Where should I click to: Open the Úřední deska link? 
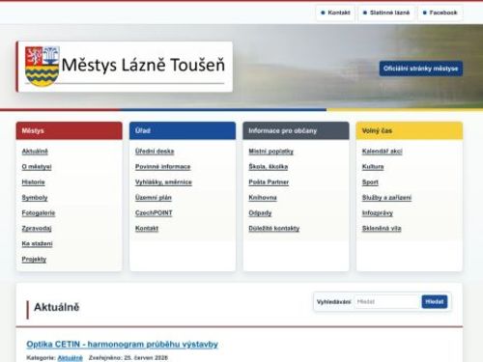click(155, 152)
